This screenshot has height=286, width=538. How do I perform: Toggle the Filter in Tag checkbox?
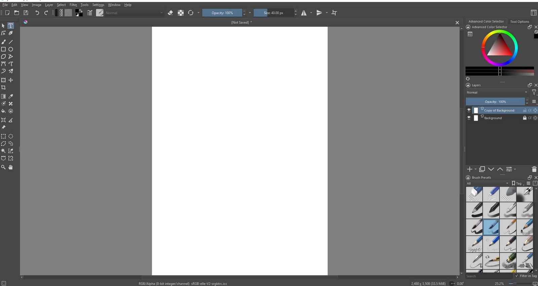517,276
